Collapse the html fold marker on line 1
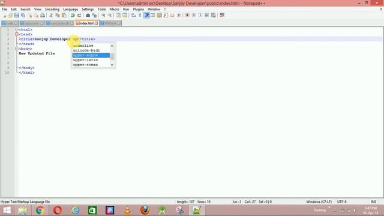This screenshot has width=384, height=216. point(17,29)
